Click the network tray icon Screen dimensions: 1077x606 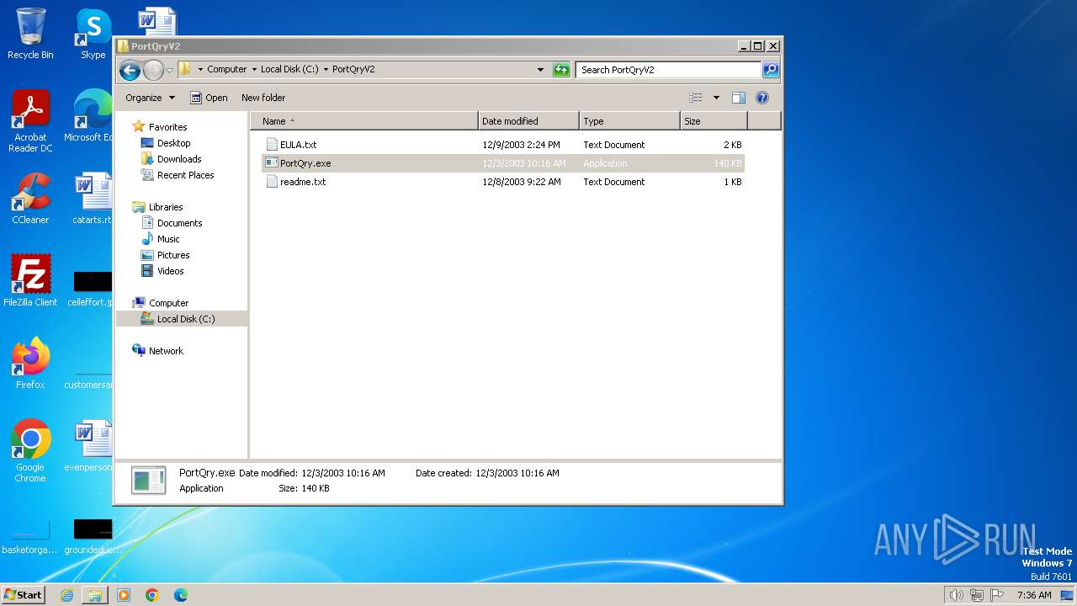pos(977,595)
